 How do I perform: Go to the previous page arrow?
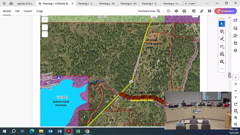pyautogui.click(x=235, y=91)
